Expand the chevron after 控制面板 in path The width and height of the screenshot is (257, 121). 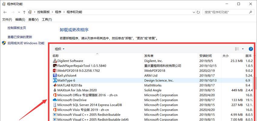pyautogui.click(x=52, y=12)
